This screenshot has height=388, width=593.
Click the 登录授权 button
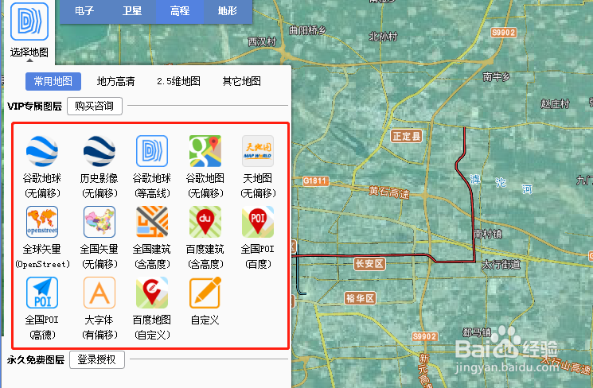(97, 359)
